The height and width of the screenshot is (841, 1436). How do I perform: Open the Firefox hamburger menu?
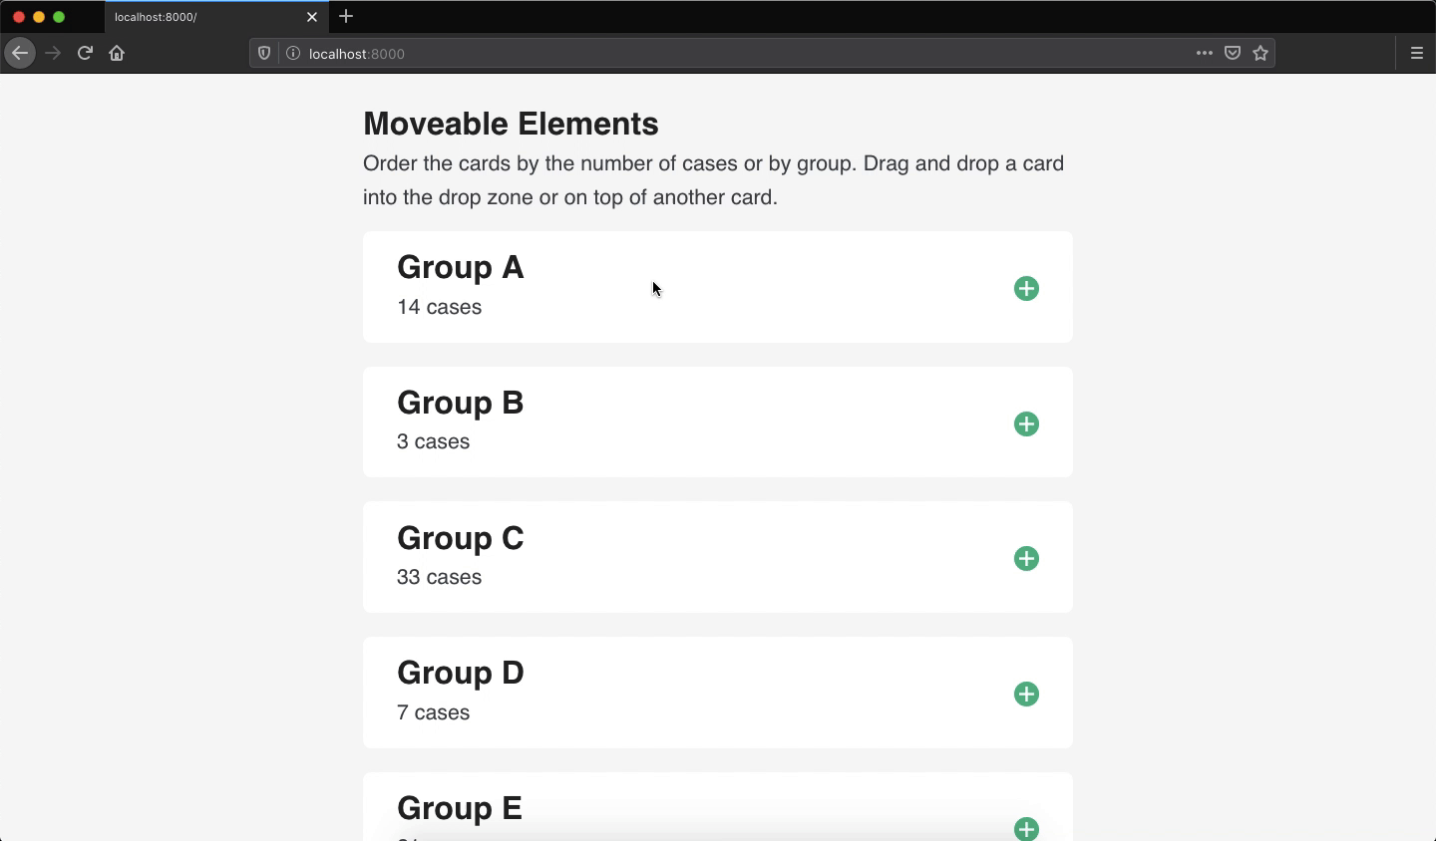(x=1417, y=54)
